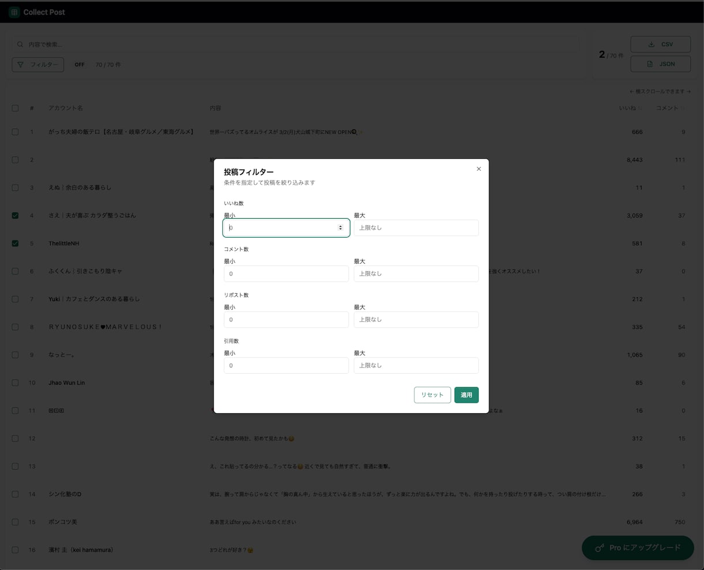The width and height of the screenshot is (704, 570).
Task: Click the いいね数 最小 input field
Action: coord(286,228)
